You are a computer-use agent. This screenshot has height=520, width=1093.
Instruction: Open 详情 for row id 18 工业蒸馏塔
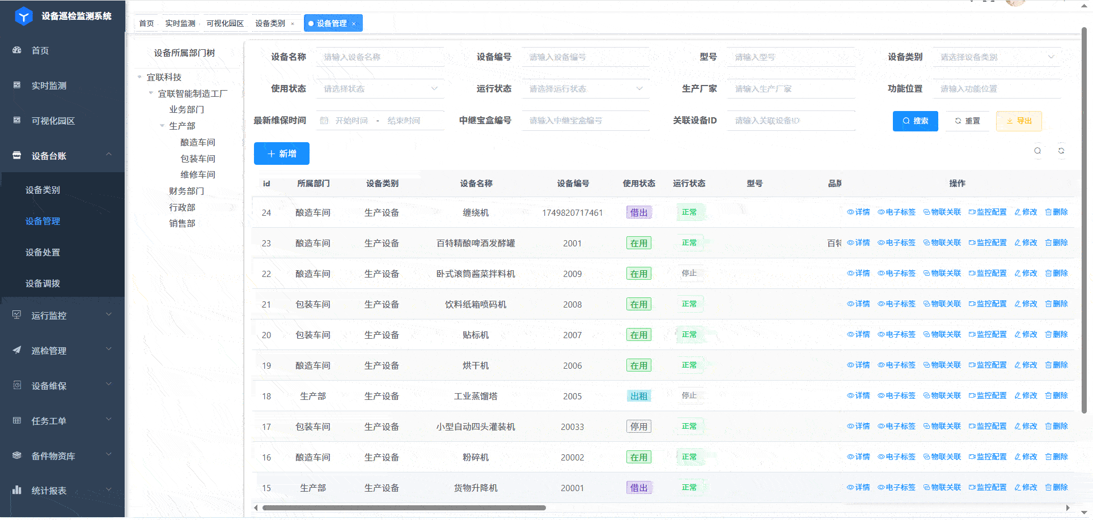coord(858,395)
